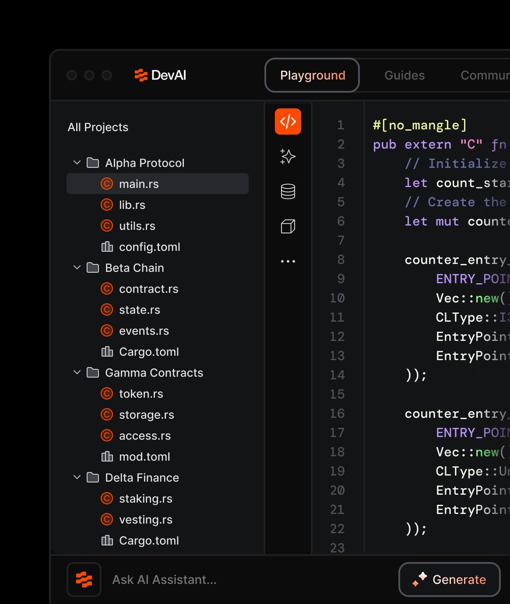The image size is (510, 604).
Task: Click the mod.toml file icon
Action: pos(107,457)
